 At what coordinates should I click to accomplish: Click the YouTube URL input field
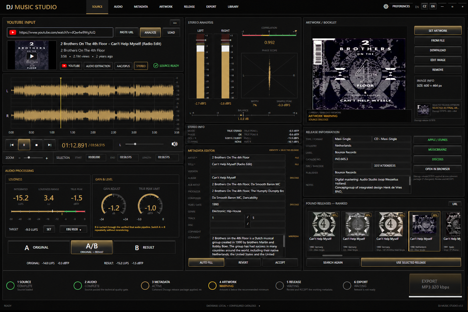pyautogui.click(x=60, y=32)
